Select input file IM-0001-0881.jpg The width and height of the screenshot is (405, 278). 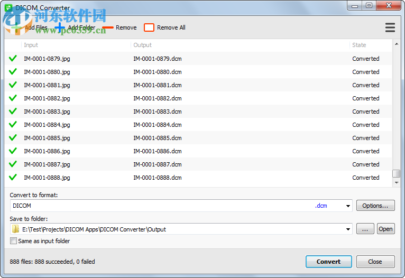tap(47, 85)
